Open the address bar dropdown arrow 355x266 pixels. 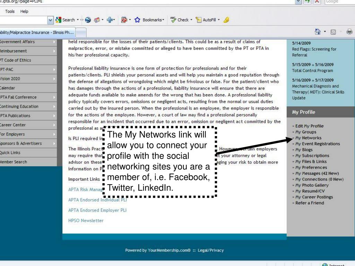[x=298, y=2]
